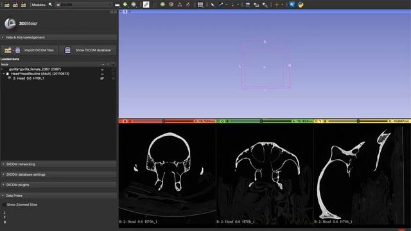
Task: Adjust the red slice offset slider
Action: [163, 121]
